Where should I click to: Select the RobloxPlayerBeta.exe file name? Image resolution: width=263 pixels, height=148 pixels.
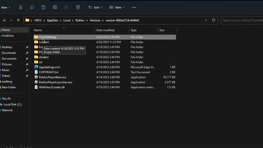coord(53,77)
